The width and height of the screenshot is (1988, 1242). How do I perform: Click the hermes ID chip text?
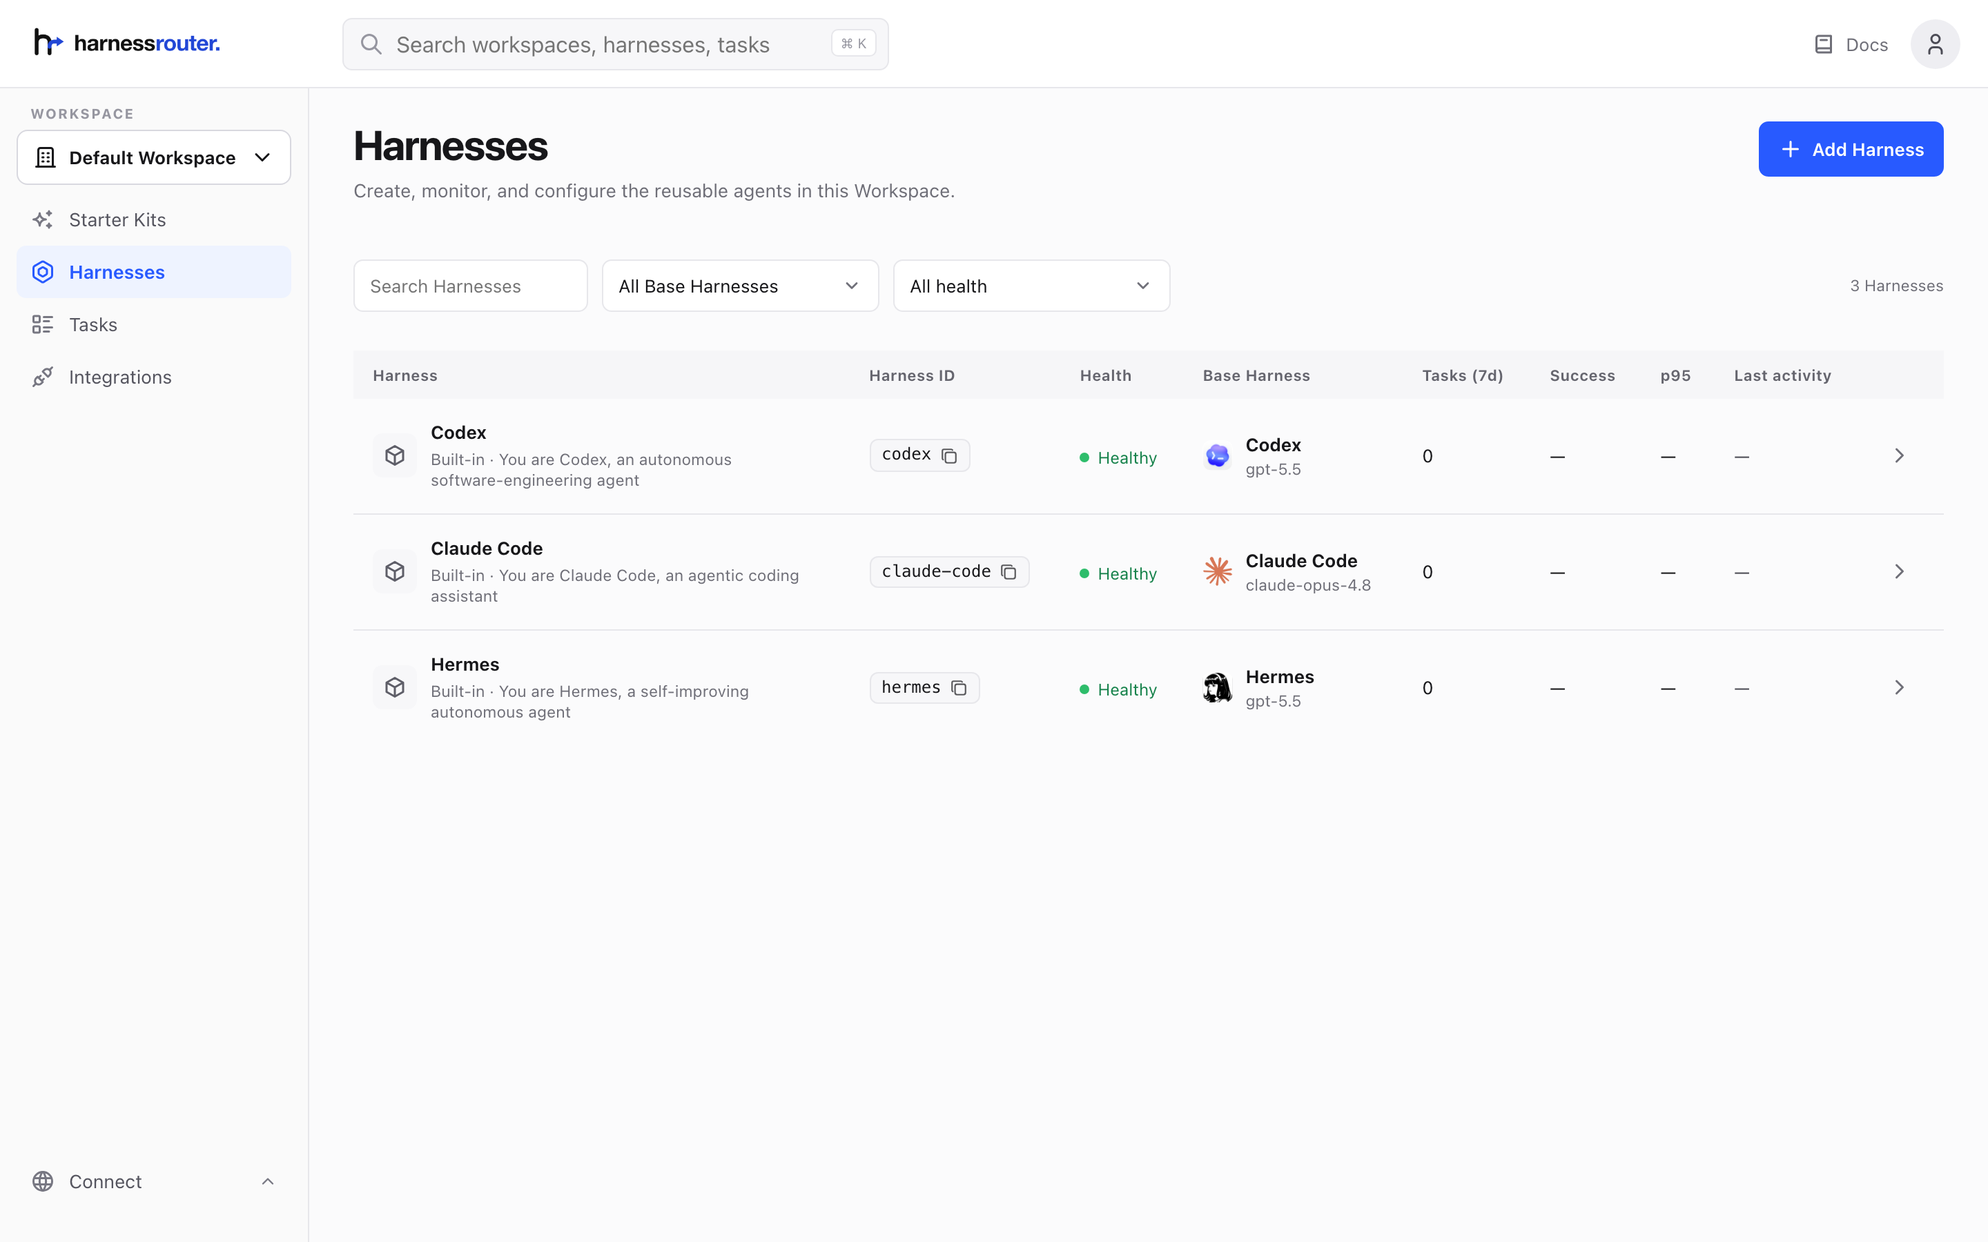pos(911,687)
